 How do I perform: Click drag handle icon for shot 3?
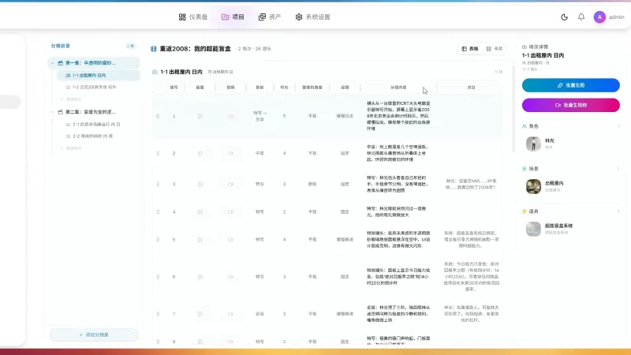(x=158, y=184)
